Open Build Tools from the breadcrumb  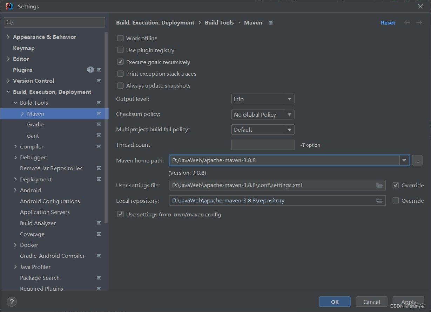pyautogui.click(x=219, y=22)
